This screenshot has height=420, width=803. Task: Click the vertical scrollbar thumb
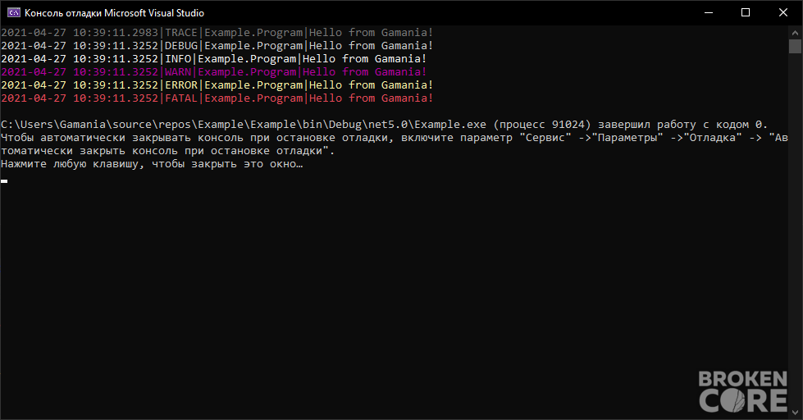tap(795, 46)
